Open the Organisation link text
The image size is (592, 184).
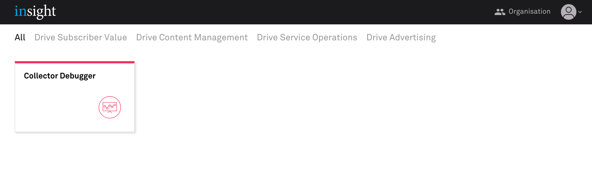(529, 12)
